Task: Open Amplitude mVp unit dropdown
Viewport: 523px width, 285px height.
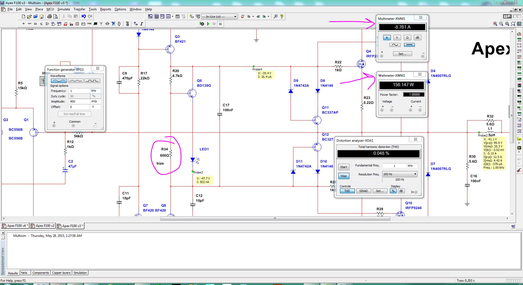Action: tap(96, 101)
